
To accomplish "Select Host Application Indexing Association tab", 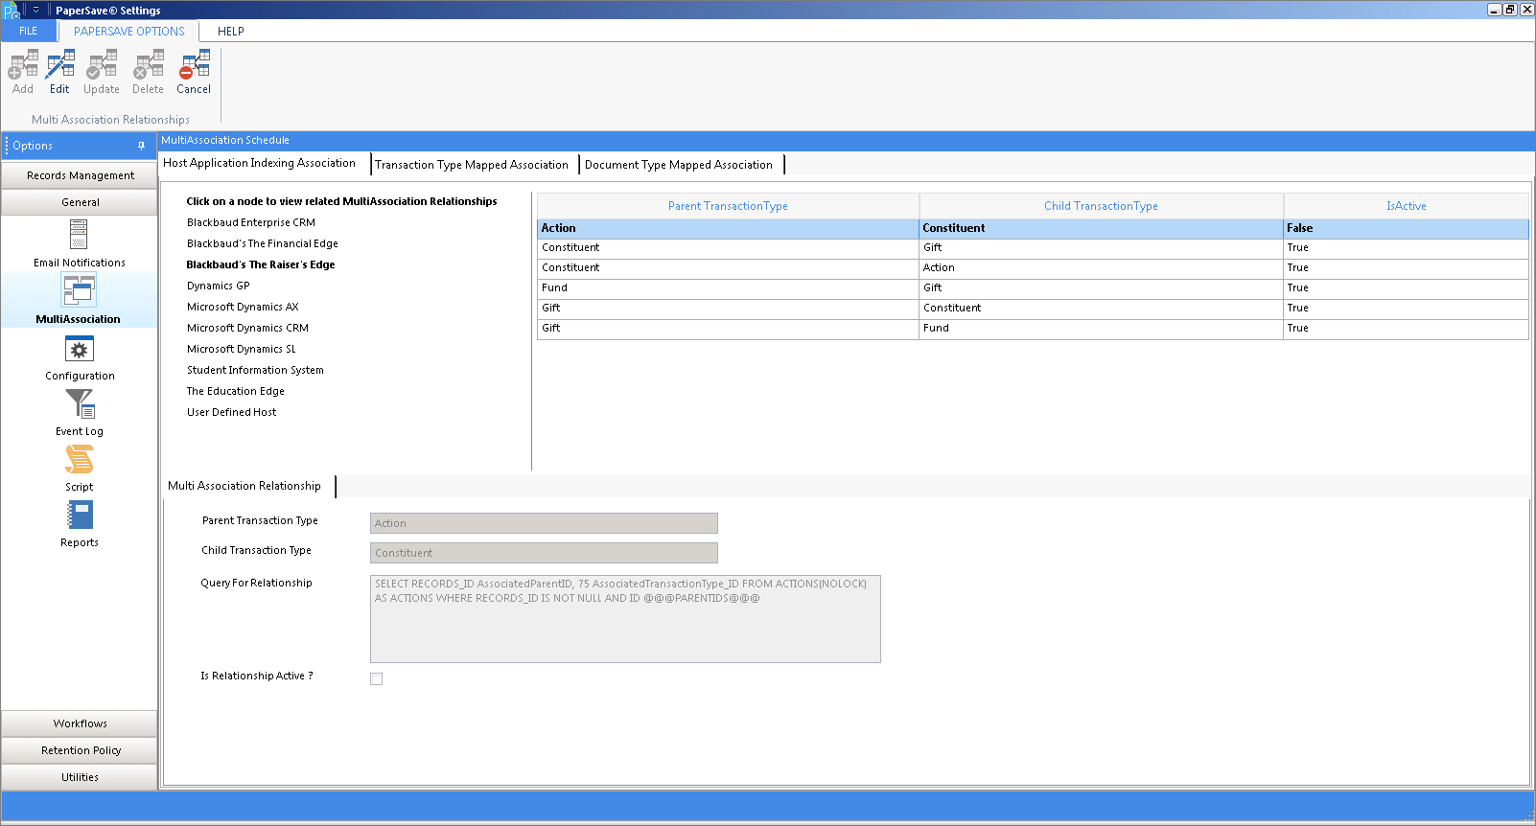I will (x=259, y=163).
